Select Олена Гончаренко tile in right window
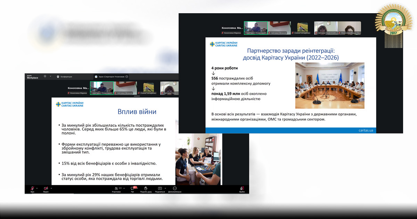The image size is (417, 219). point(302,28)
